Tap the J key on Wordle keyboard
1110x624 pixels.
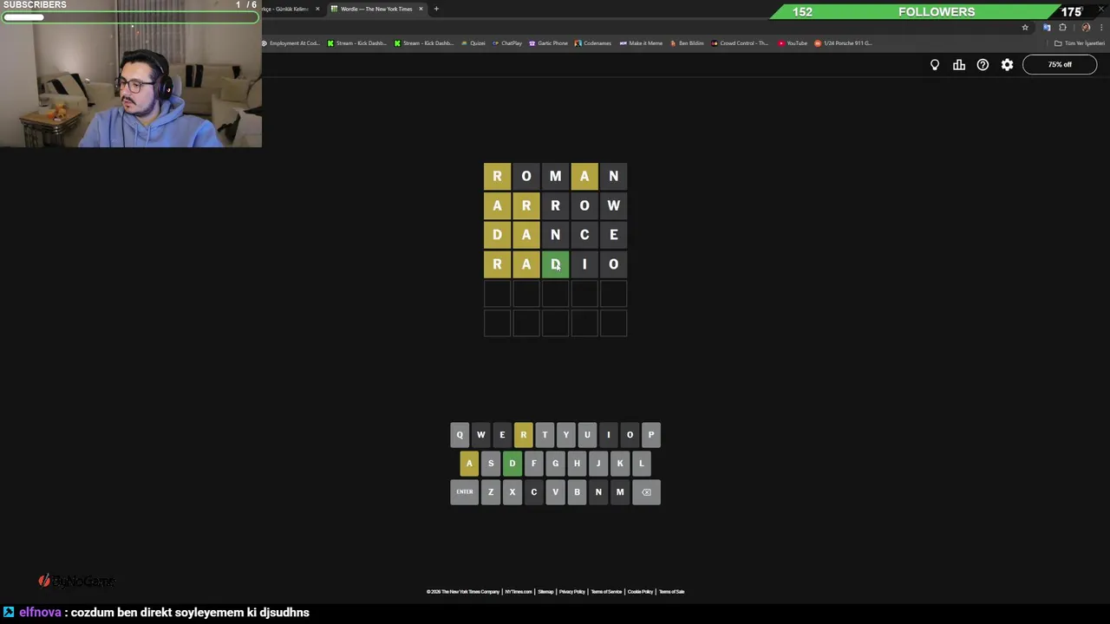coord(597,464)
